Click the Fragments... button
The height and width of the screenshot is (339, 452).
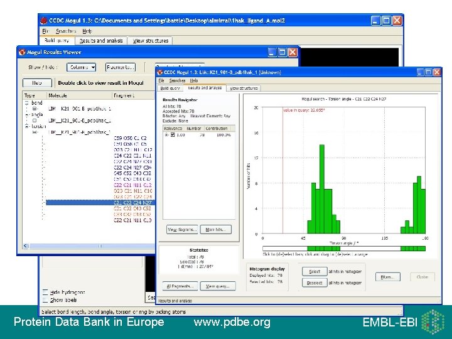[x=121, y=67]
